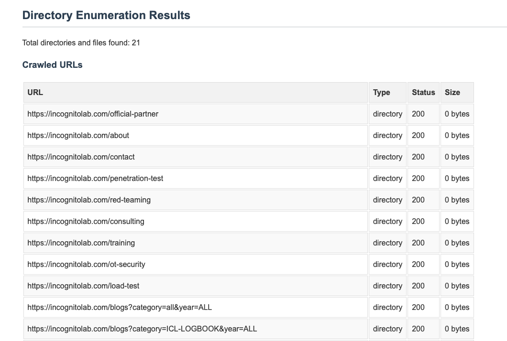Click the '0 bytes' size in official-partner row
Image resolution: width=507 pixels, height=341 pixels.
click(457, 114)
